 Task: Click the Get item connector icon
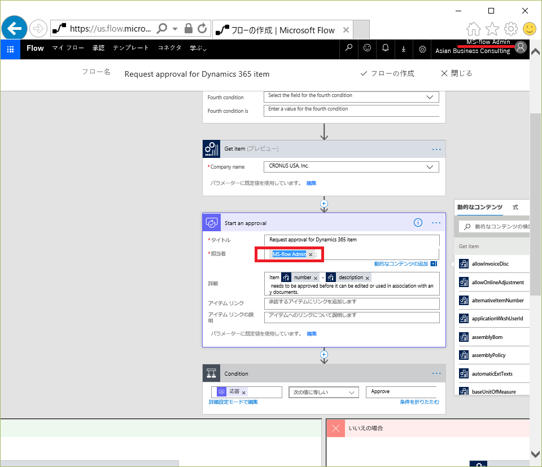click(x=212, y=149)
